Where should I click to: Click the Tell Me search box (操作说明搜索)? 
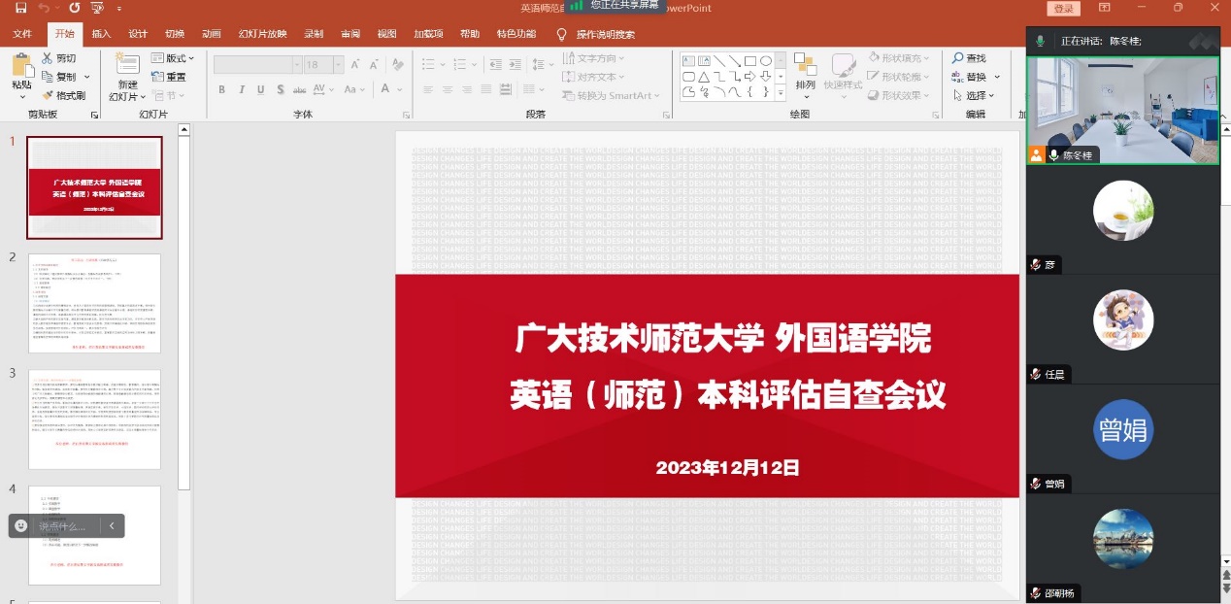pyautogui.click(x=605, y=34)
